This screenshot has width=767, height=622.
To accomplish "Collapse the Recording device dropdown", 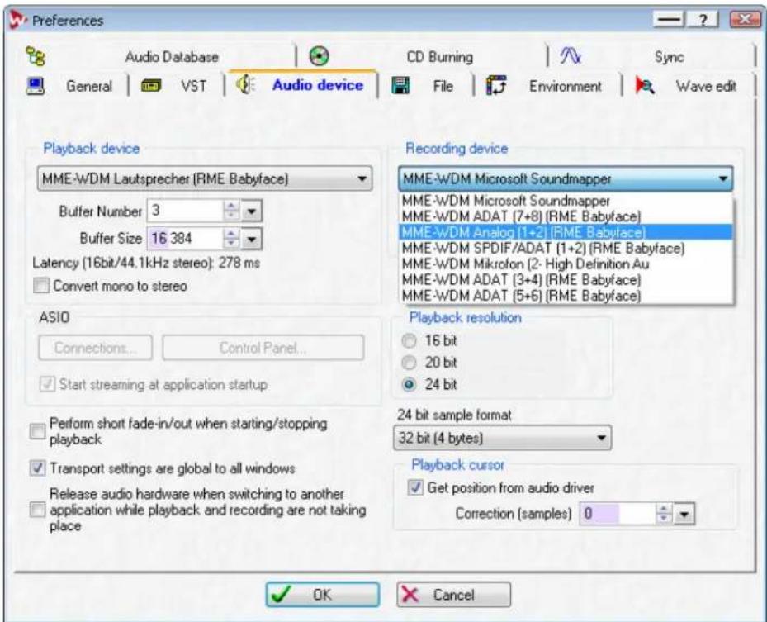I will pos(566,178).
